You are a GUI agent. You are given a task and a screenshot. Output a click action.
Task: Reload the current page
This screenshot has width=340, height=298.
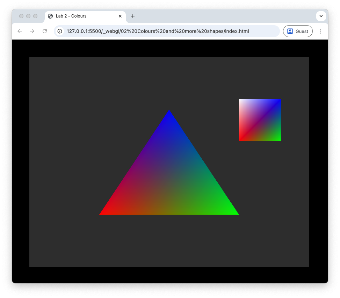click(x=45, y=31)
